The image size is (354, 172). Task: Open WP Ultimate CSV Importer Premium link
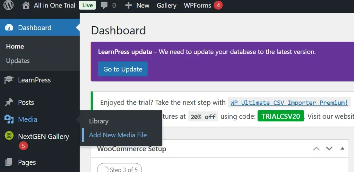coord(289,103)
